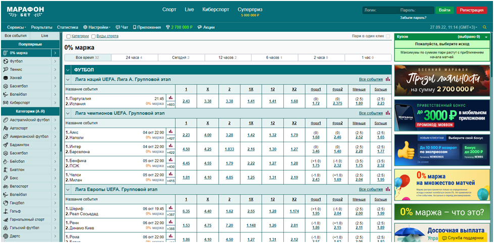Screen dimensions: 494x243
Task: Click the Хоккей puck icon in sidebar
Action: pos(5,78)
